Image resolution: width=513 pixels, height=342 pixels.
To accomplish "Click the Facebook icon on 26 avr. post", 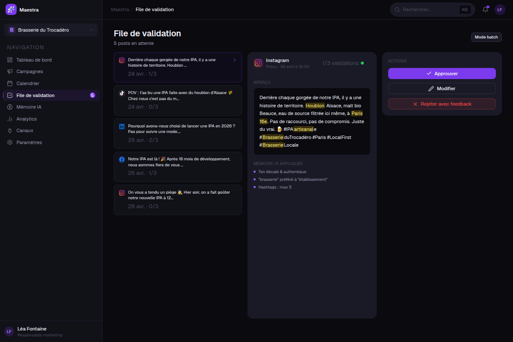I will tap(122, 159).
